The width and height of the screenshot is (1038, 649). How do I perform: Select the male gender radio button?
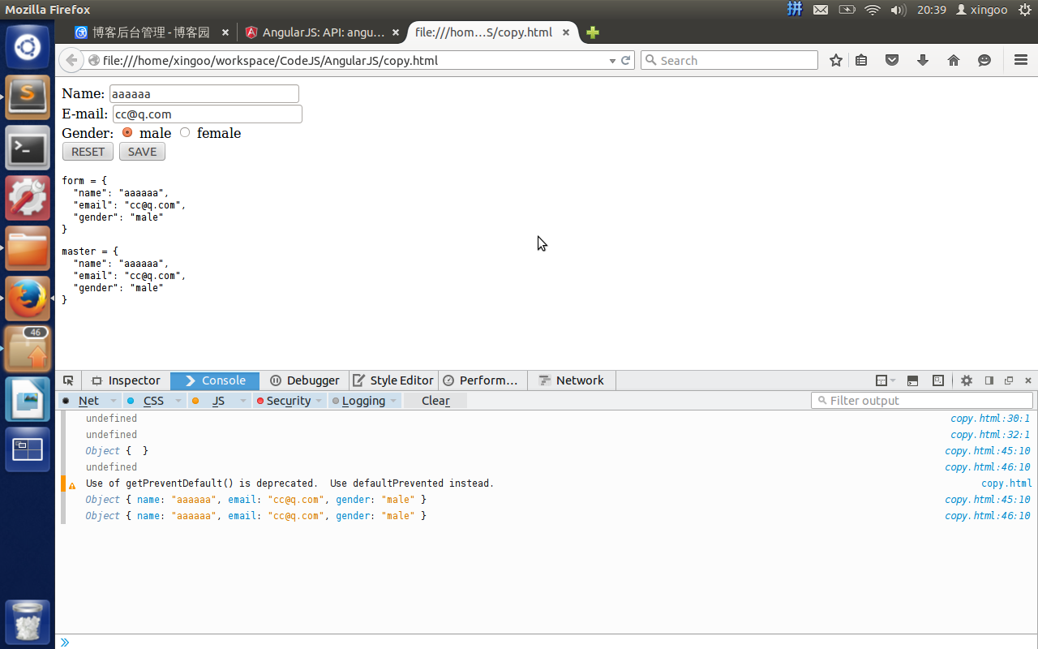[x=127, y=132]
